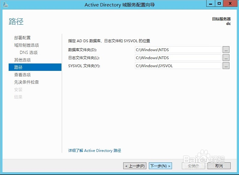Click the 日志文件文件夹(L): label
239x175 pixels.
(84, 58)
